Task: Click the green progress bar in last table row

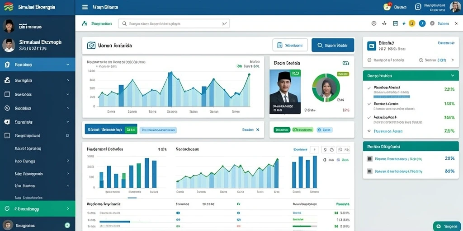Action: [302, 226]
